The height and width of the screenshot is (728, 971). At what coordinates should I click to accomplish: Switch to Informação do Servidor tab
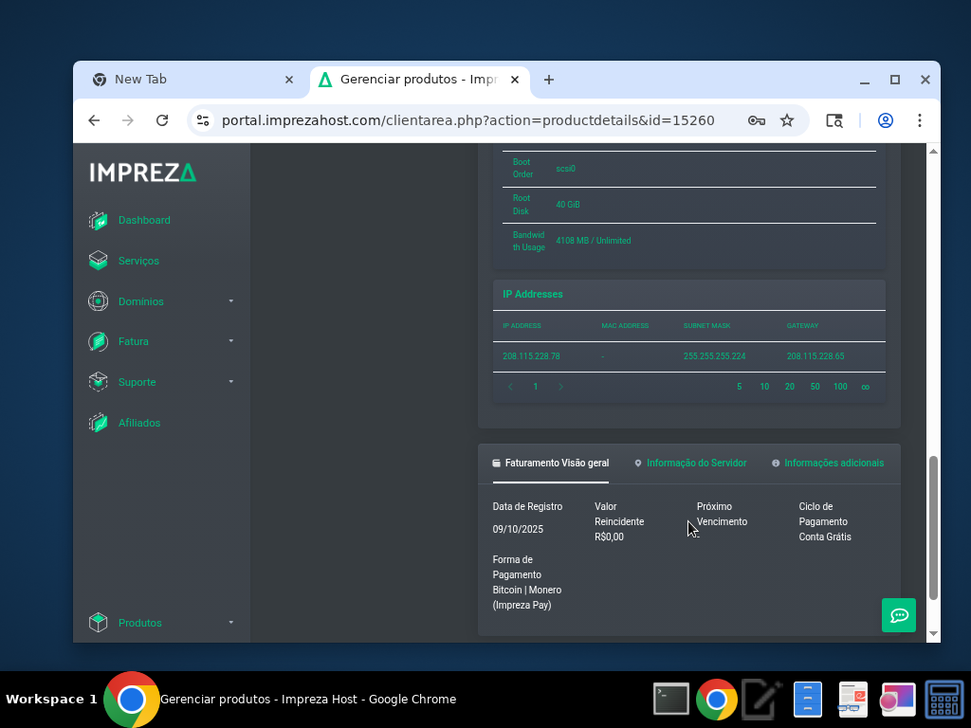[690, 463]
